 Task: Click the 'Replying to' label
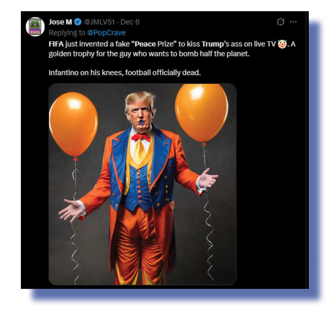[67, 33]
